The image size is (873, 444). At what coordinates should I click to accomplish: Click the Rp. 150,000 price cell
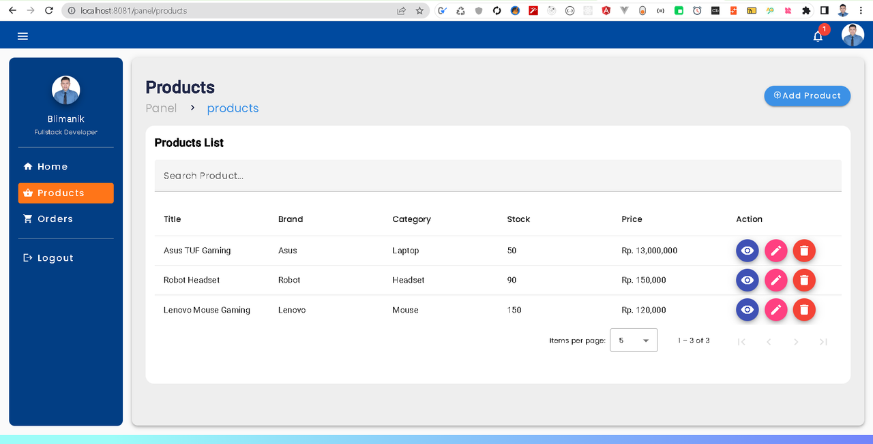pos(644,280)
